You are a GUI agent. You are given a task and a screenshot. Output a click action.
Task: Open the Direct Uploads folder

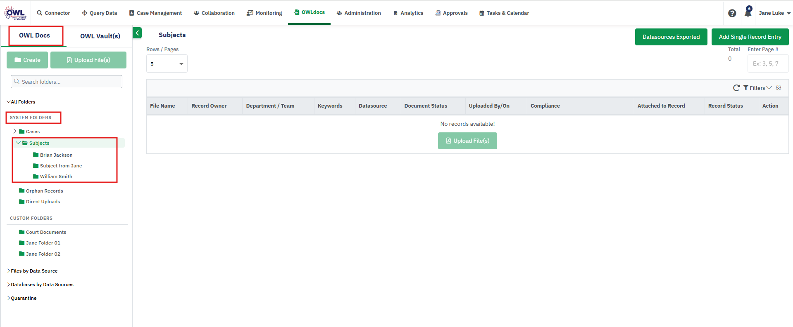(43, 202)
